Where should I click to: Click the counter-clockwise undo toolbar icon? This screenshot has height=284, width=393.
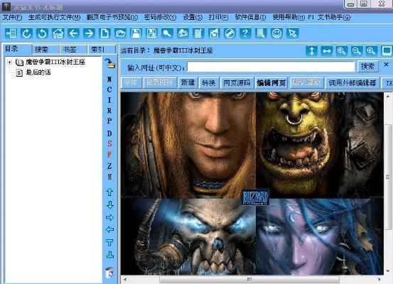(x=42, y=33)
